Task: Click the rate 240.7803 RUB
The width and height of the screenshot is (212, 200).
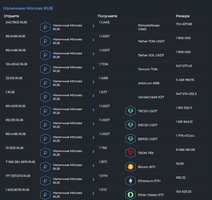Action: (x=16, y=22)
